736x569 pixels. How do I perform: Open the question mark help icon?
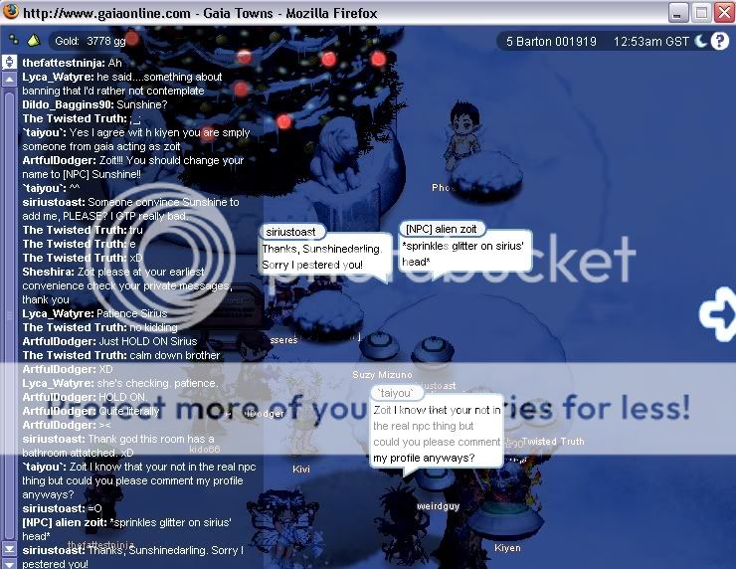click(719, 42)
